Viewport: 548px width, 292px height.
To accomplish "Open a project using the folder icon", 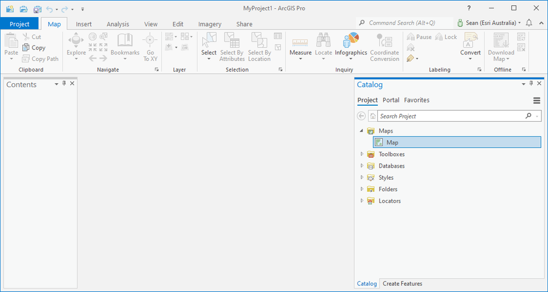I will 24,9.
